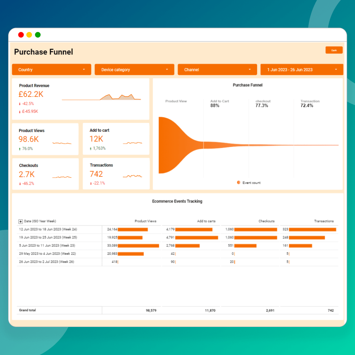Screen dimensions: 355x355
Task: Open the Channel filter dropdown
Action: (217, 70)
